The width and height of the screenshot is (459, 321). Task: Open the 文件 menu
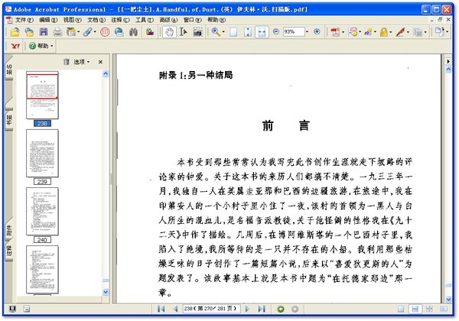pyautogui.click(x=24, y=20)
